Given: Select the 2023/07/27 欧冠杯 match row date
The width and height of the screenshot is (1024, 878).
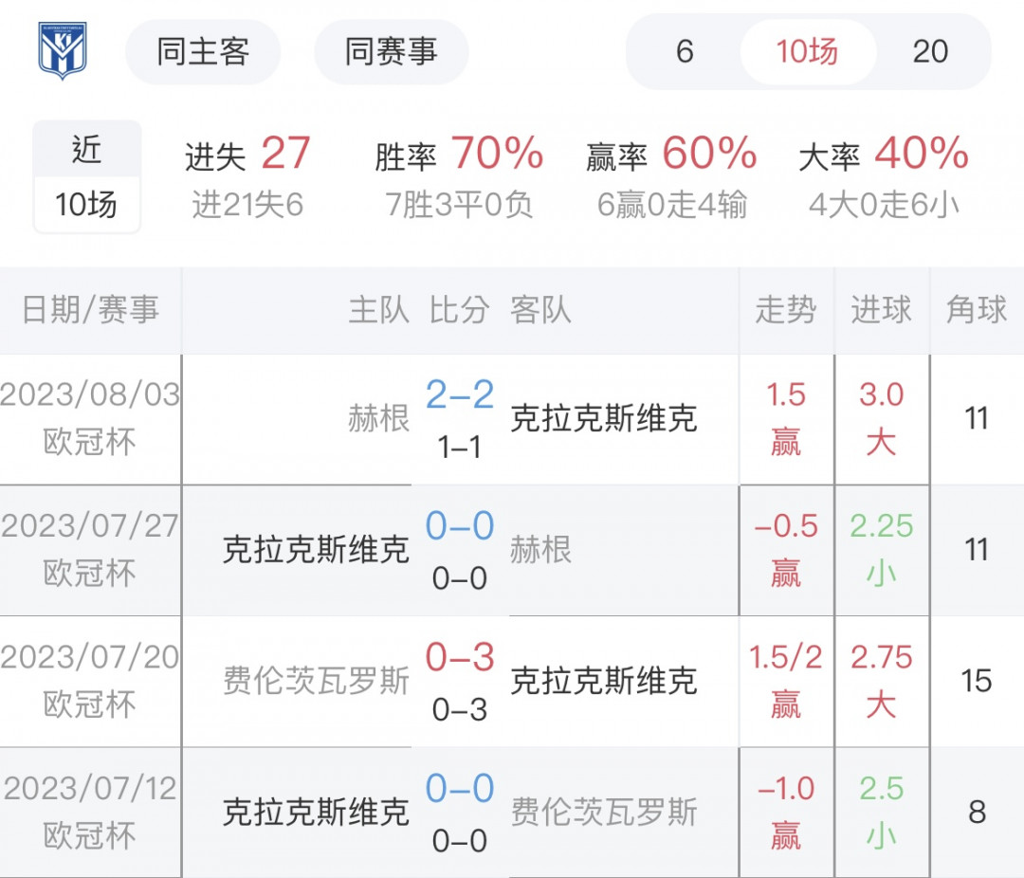Looking at the screenshot, I should 90,550.
